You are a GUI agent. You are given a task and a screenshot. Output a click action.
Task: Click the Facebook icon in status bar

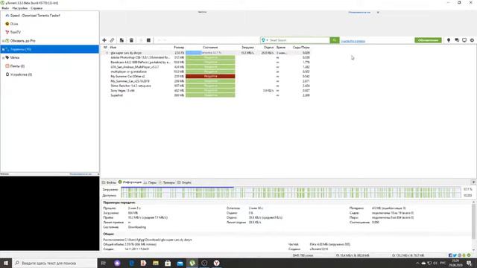[450, 255]
